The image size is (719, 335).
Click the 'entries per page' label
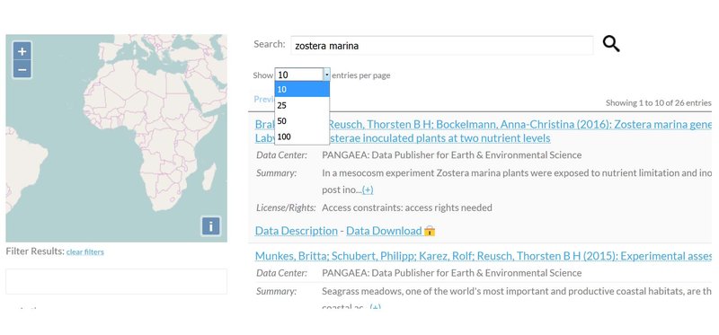(361, 75)
